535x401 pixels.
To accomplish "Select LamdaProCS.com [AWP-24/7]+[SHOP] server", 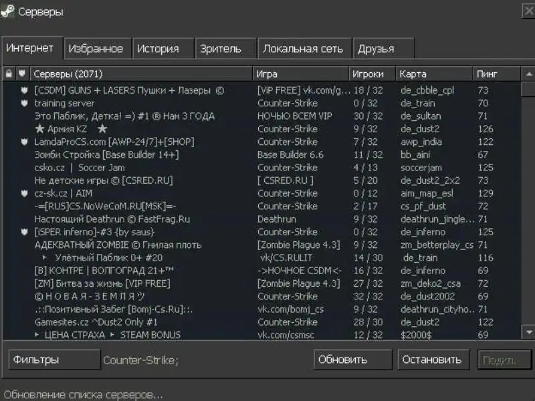I will [x=262, y=142].
